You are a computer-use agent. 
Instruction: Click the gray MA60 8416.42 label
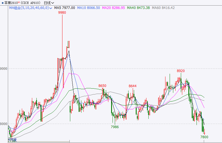(x=163, y=8)
